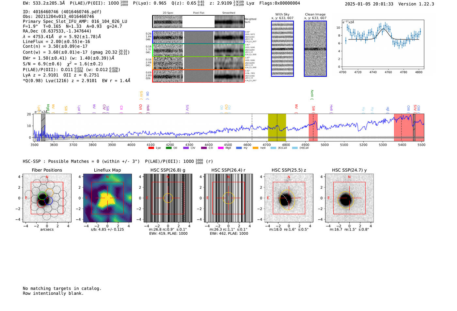The width and height of the screenshot is (457, 311).
Task: Select the "Obs: 20211204v013_4016460746" text
Action: [58, 17]
